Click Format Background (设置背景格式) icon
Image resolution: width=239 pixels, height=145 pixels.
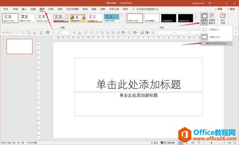coord(212,19)
